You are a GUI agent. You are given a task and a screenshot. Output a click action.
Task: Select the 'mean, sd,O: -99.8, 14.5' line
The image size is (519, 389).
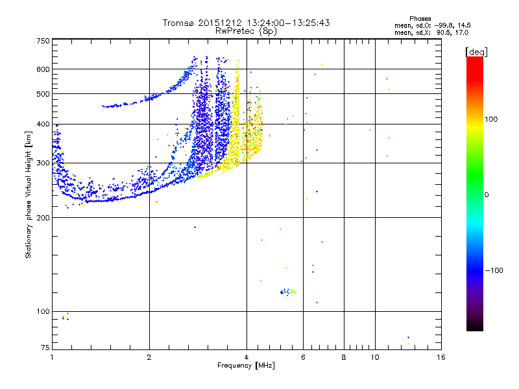click(x=432, y=25)
